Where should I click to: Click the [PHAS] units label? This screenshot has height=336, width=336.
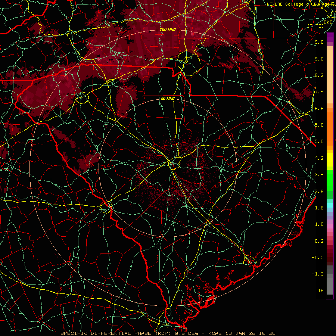pyautogui.click(x=316, y=26)
